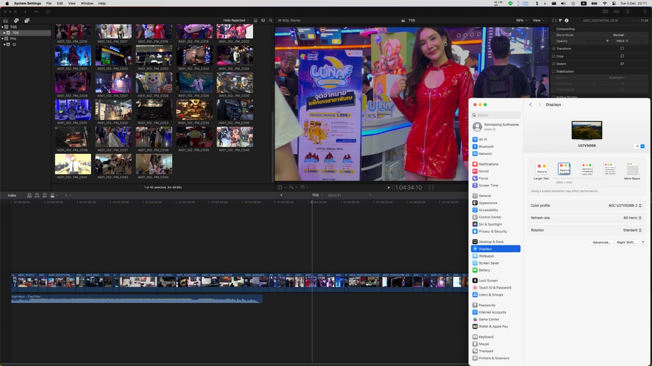Screen dimensions: 652x366
Task: Show the Photos and Audio sidebar
Action: click(x=16, y=21)
